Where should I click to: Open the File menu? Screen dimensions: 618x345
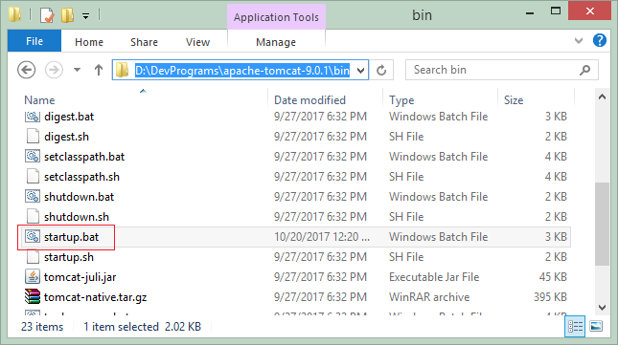tap(34, 41)
